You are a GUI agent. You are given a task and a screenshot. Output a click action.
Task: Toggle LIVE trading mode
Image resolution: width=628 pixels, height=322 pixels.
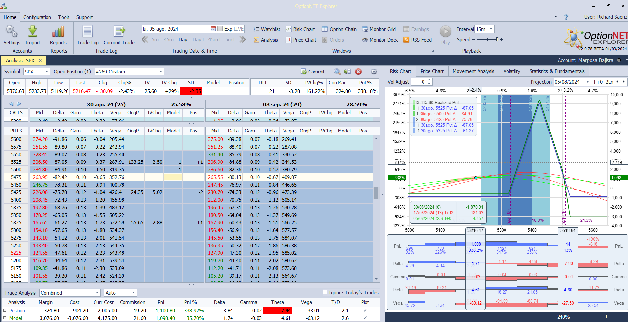(x=239, y=29)
